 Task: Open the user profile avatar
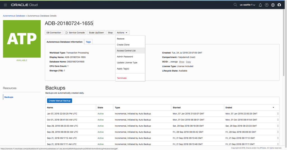[279, 5]
